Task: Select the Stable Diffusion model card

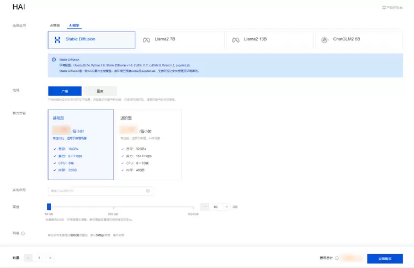Action: pyautogui.click(x=91, y=40)
